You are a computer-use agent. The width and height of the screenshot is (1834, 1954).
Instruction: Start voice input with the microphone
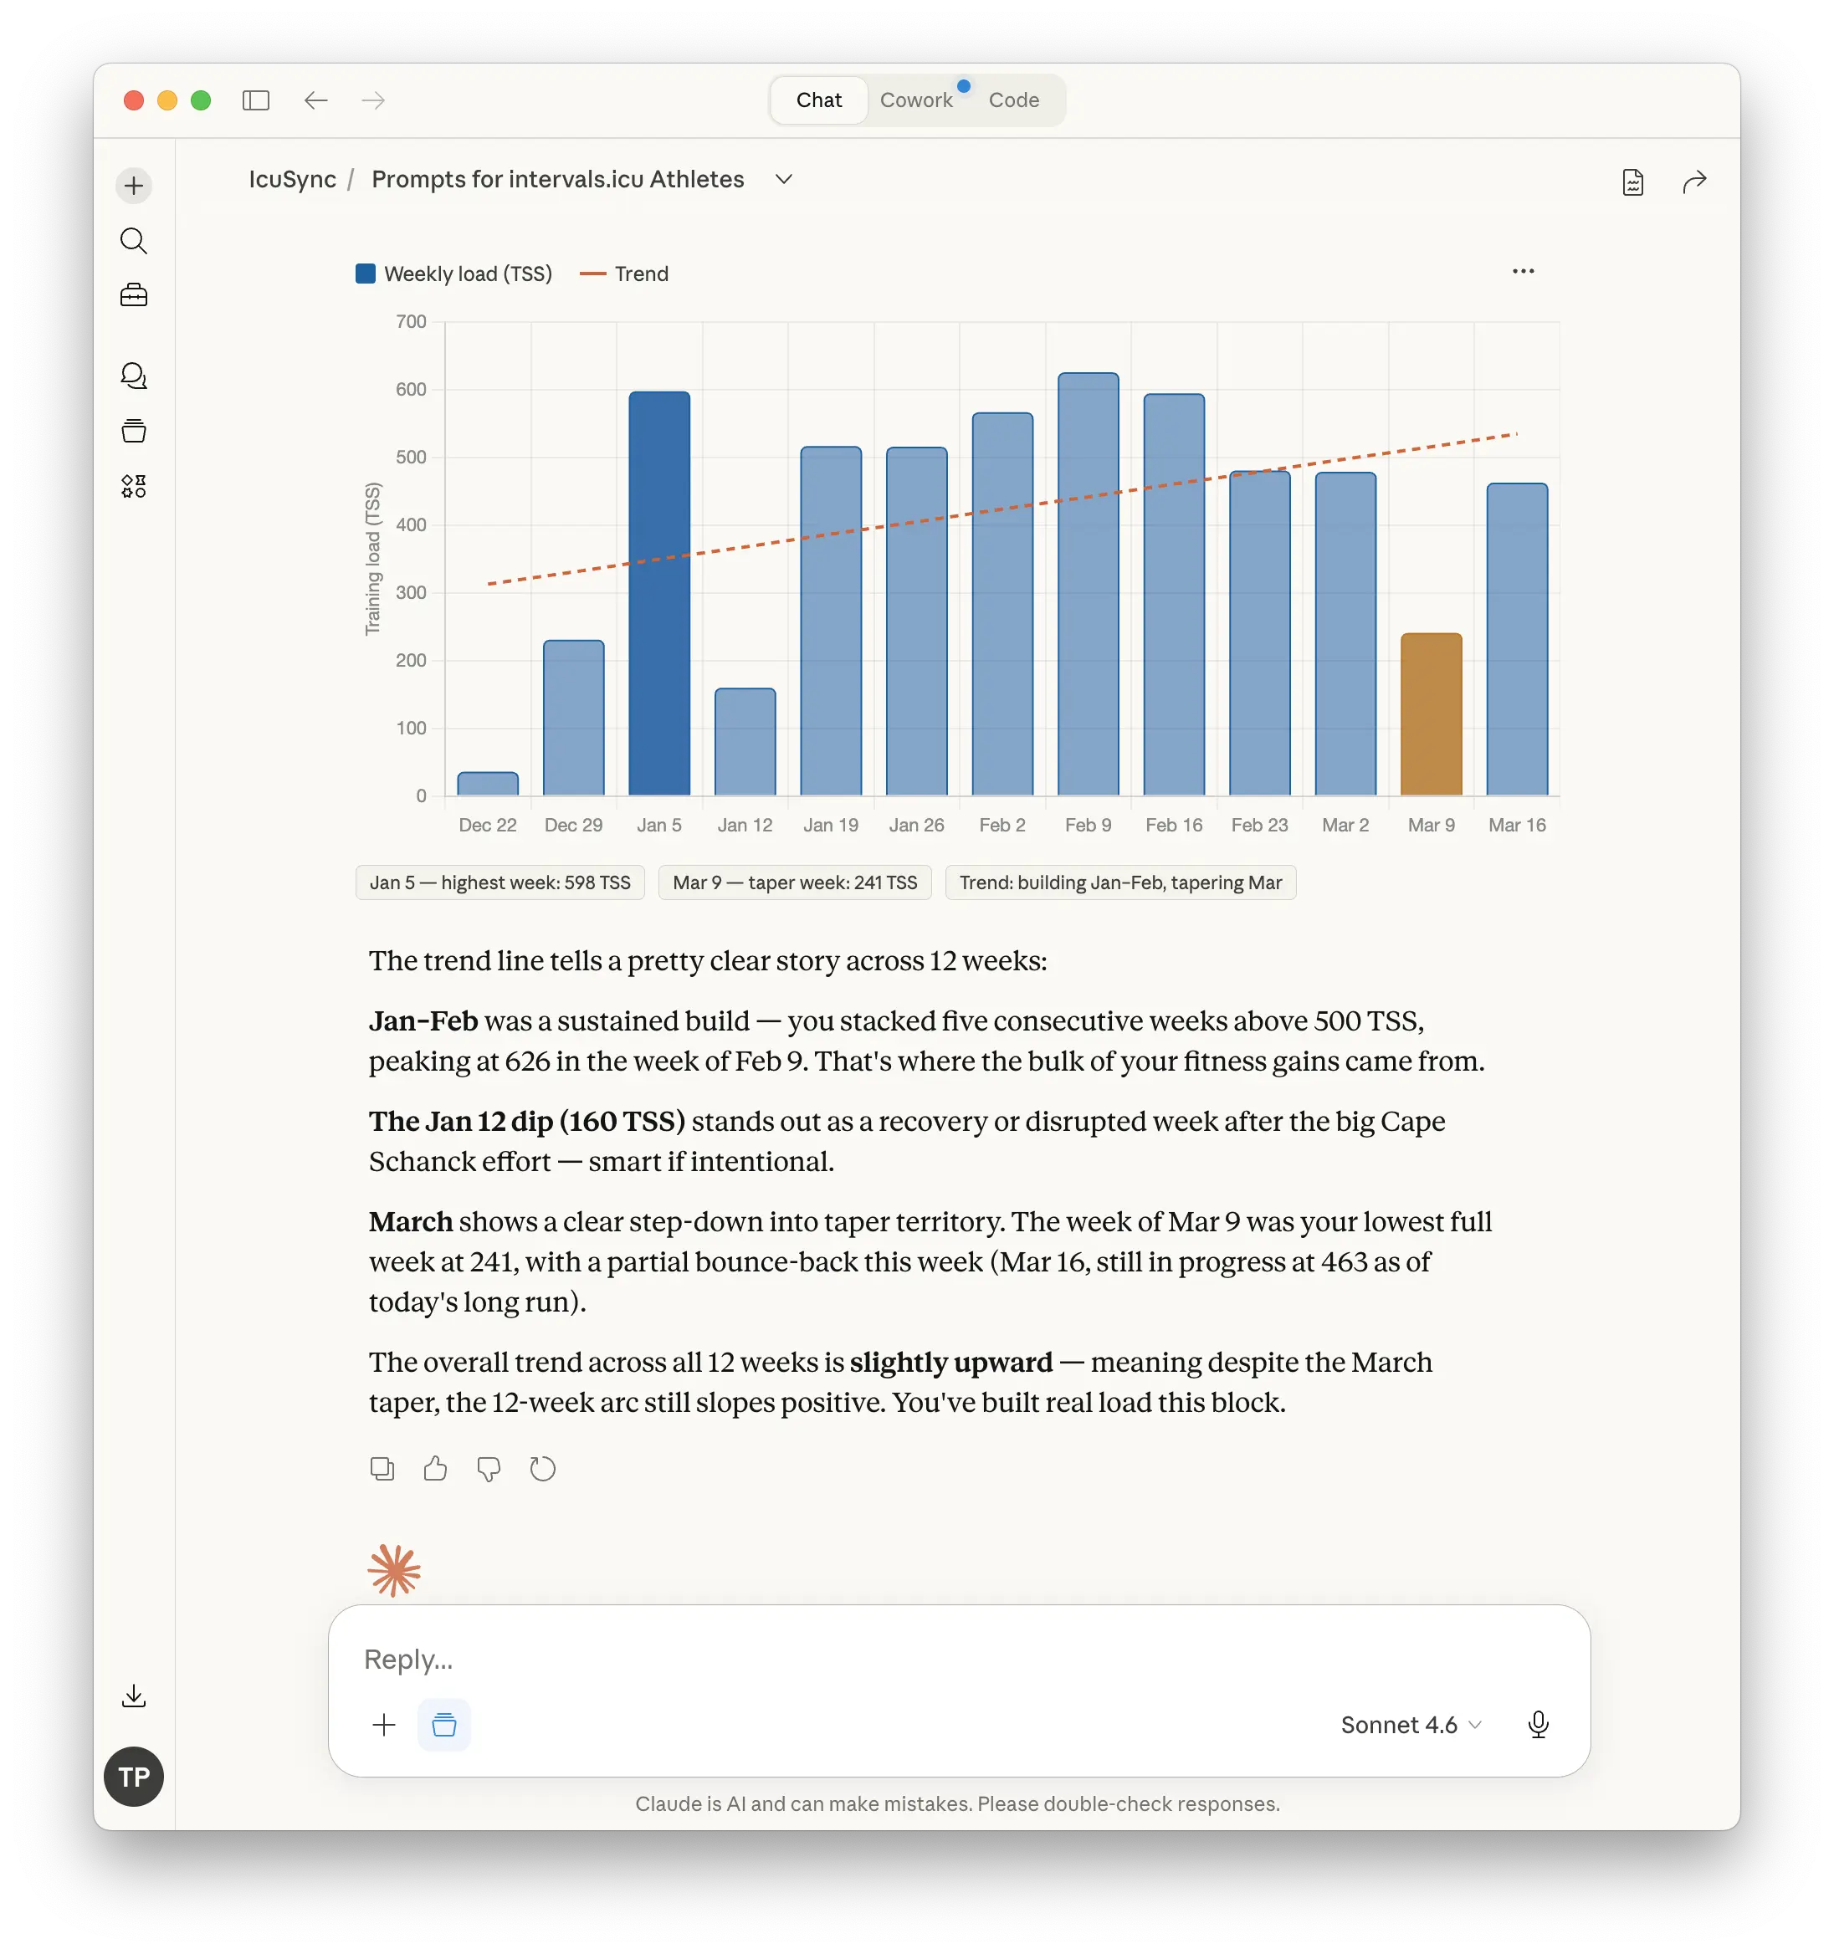[x=1539, y=1725]
